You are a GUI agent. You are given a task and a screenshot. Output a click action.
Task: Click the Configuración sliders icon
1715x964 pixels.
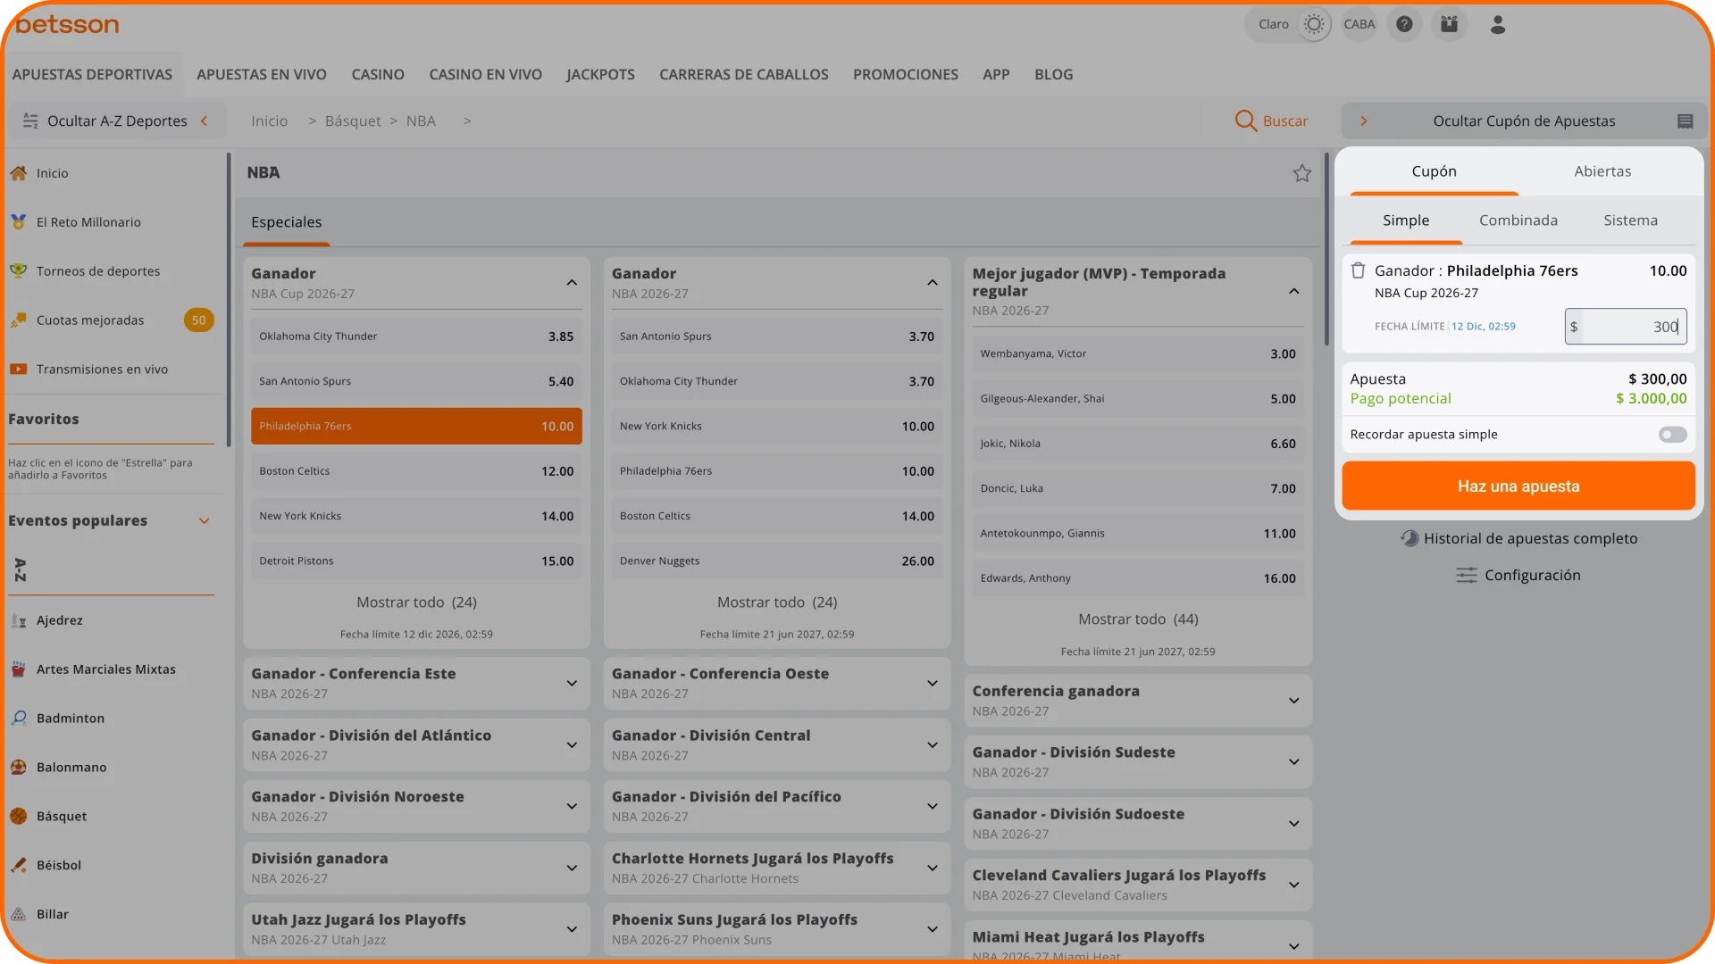click(x=1467, y=576)
